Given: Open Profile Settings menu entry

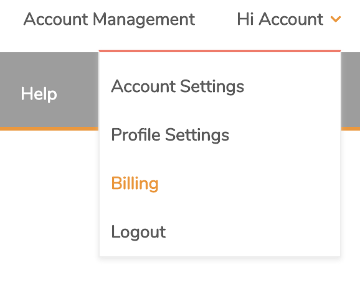Looking at the screenshot, I should (x=170, y=135).
